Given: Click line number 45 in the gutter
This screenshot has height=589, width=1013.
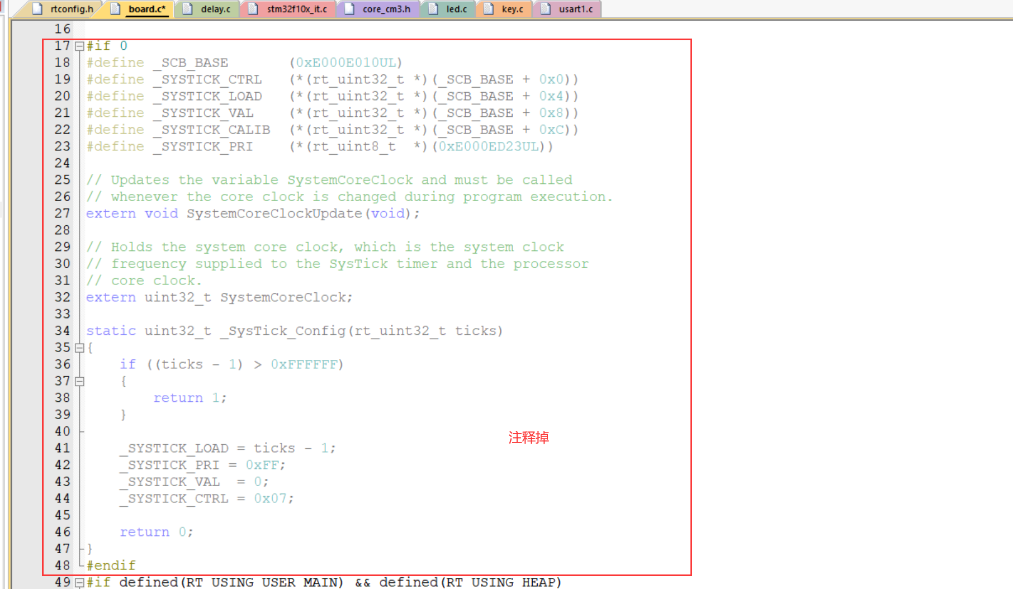Looking at the screenshot, I should coord(63,515).
